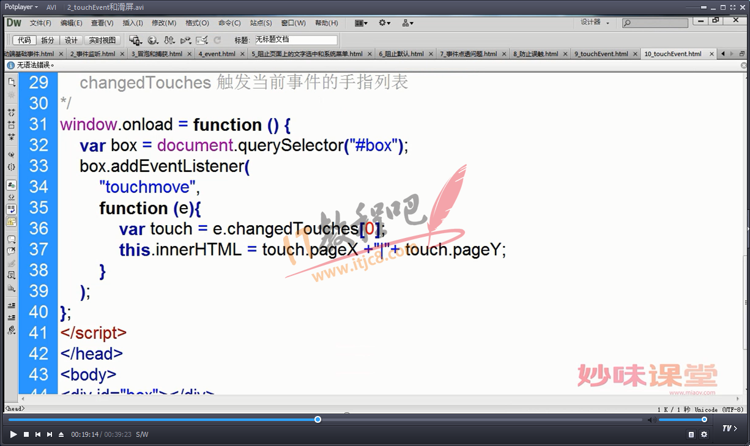Viewport: 750px width, 446px height.
Task: Click the <head> tag selector in status bar
Action: pyautogui.click(x=15, y=409)
